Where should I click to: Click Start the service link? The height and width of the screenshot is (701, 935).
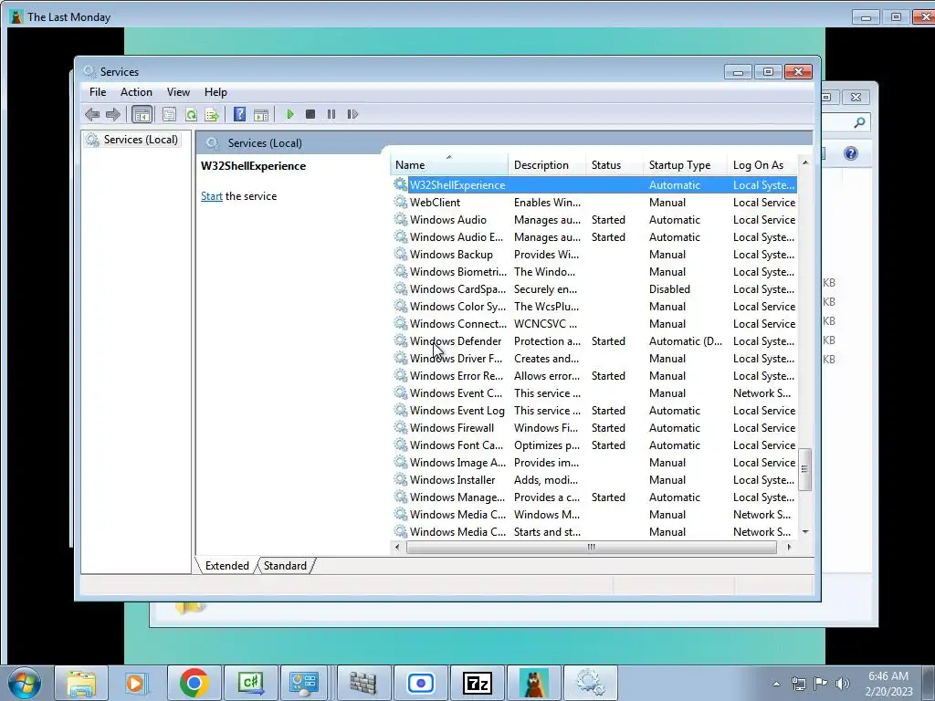coord(212,196)
